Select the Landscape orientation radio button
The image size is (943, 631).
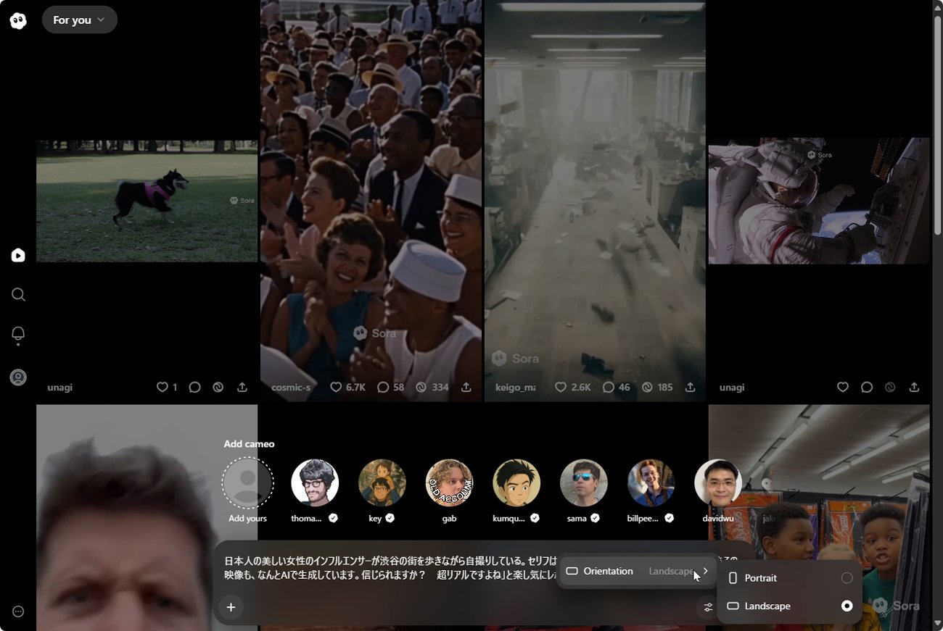847,606
